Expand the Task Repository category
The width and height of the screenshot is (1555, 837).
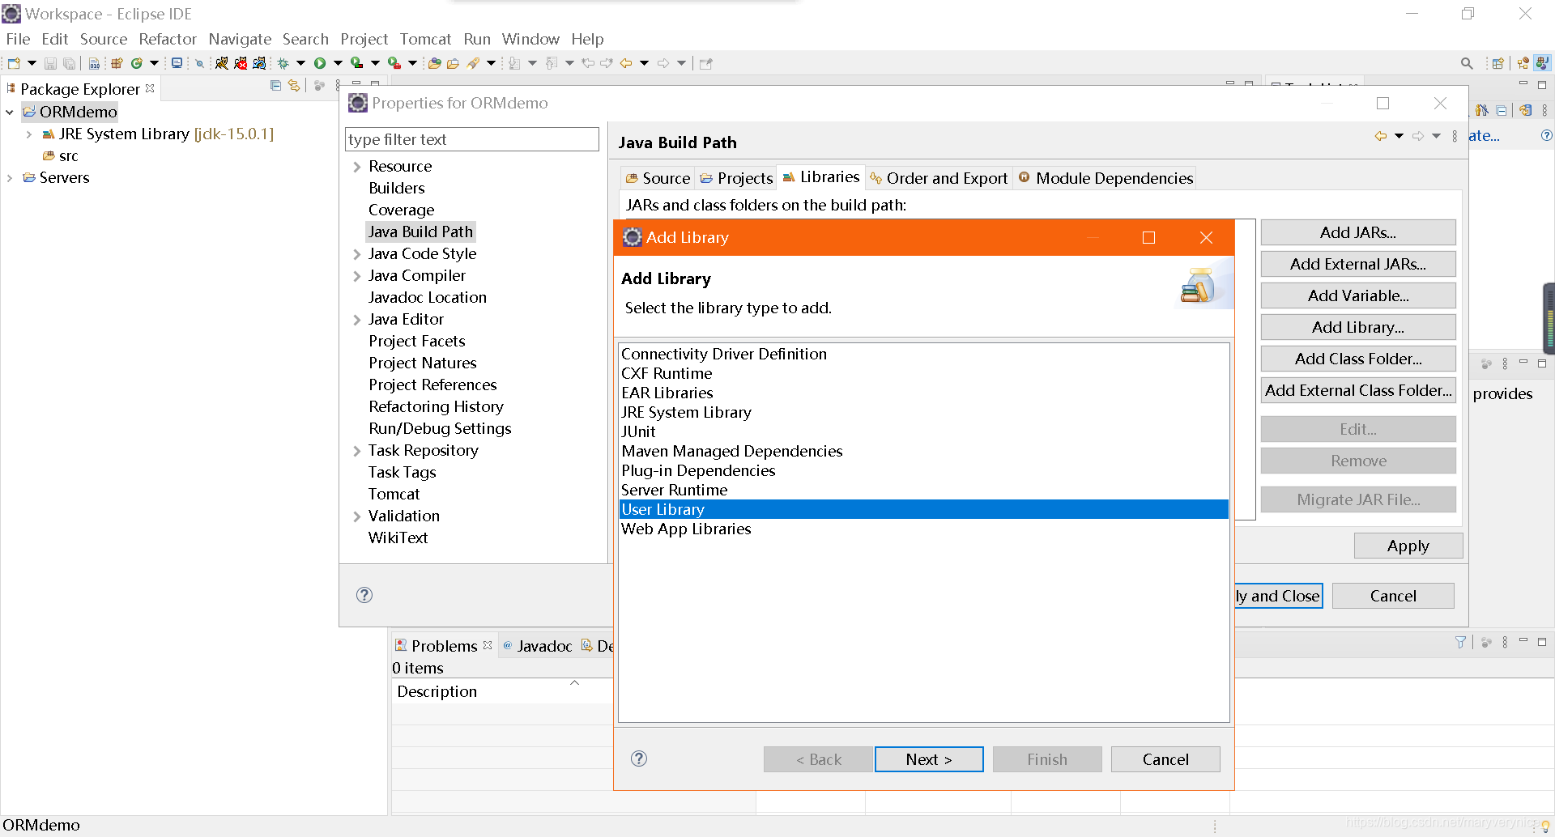click(356, 451)
